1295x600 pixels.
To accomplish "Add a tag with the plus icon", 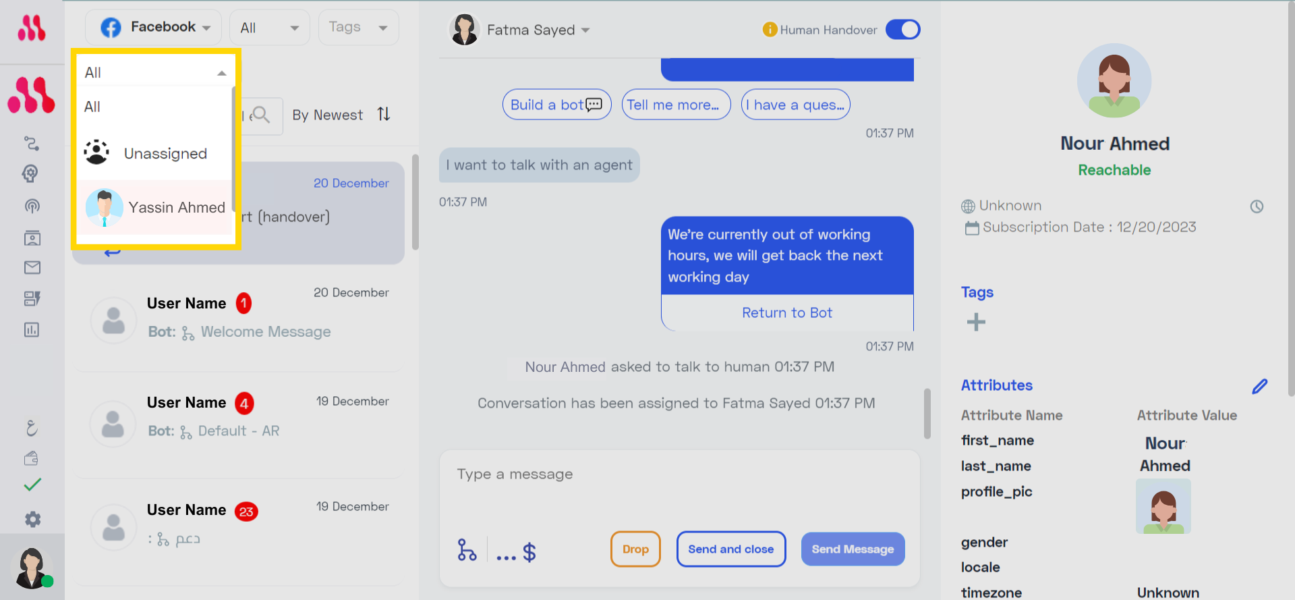I will click(x=976, y=322).
